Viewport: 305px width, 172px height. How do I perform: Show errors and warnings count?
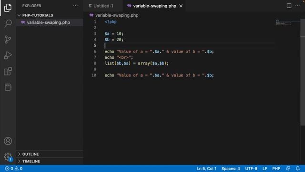[x=14, y=169]
